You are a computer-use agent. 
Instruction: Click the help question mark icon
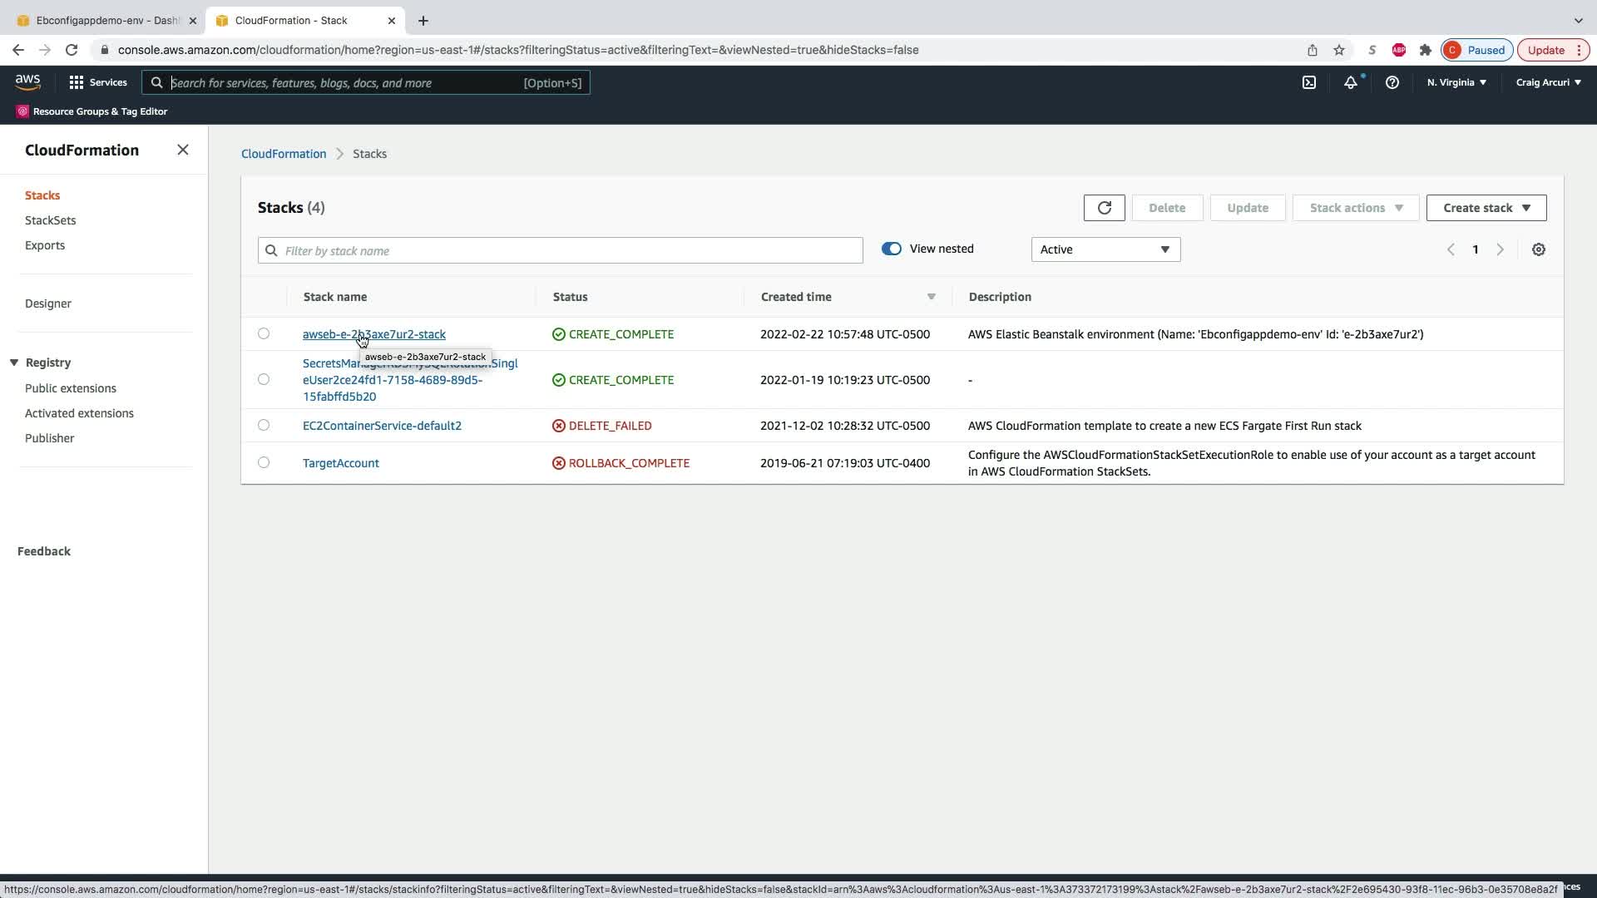click(x=1392, y=82)
